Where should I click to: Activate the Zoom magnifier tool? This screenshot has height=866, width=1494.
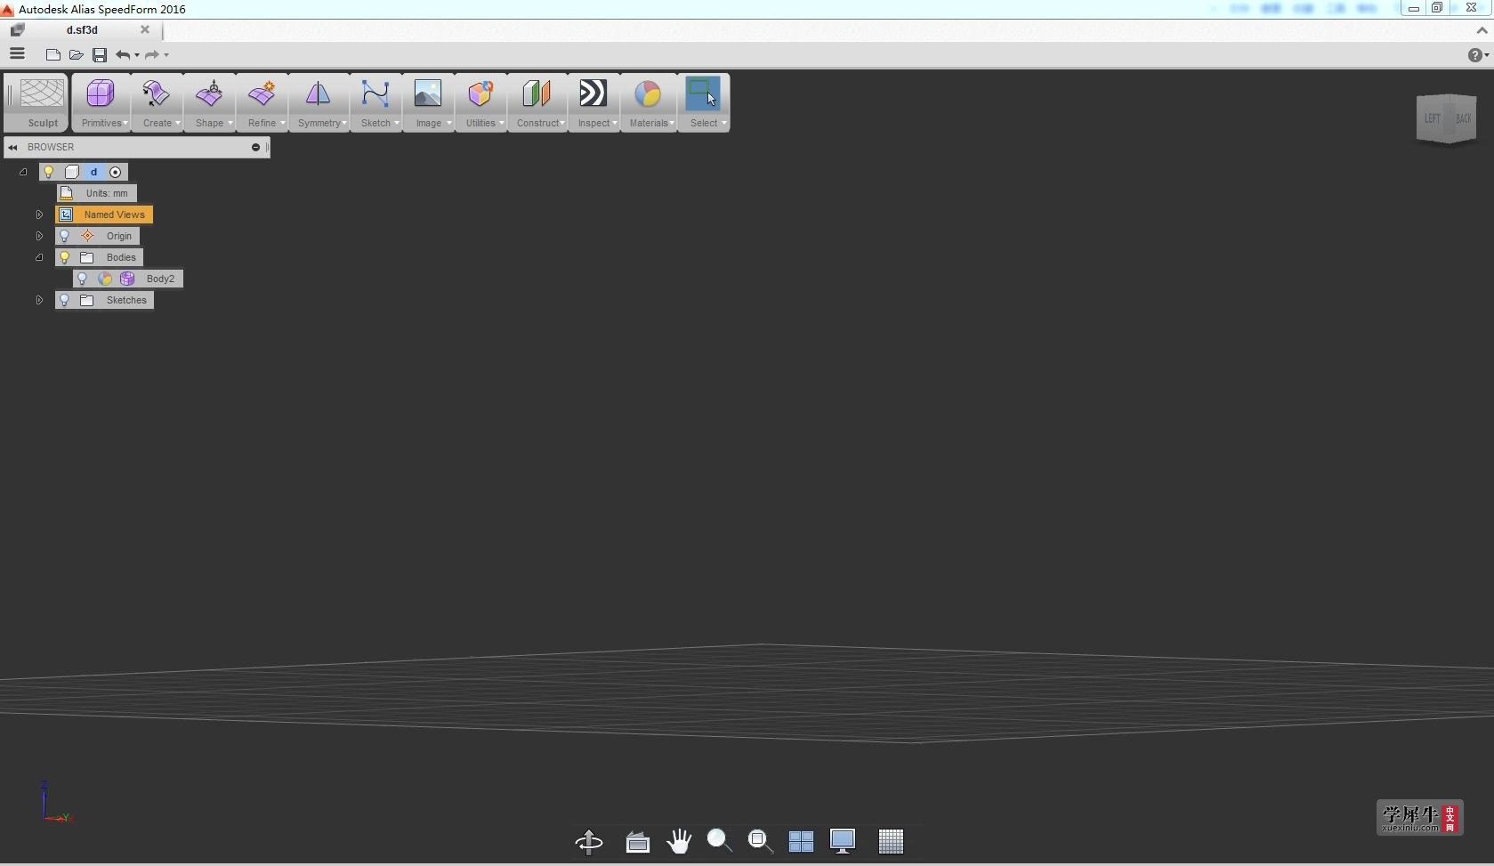pyautogui.click(x=719, y=841)
